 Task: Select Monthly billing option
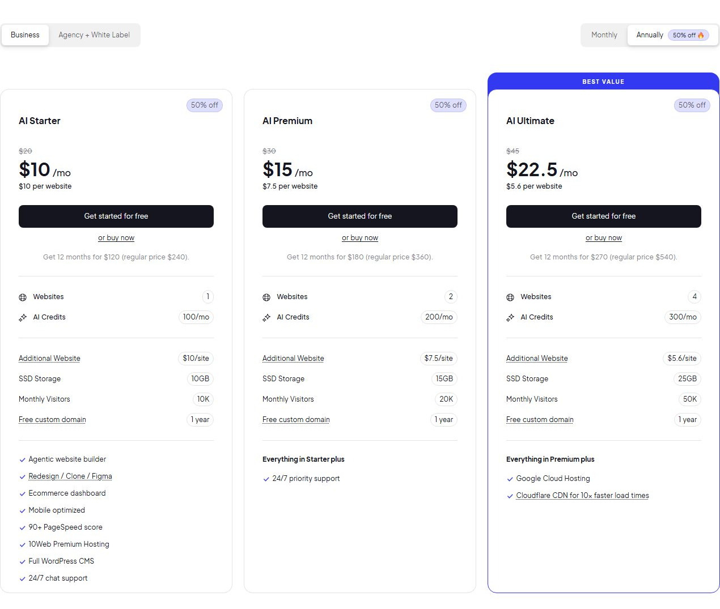[x=604, y=35]
